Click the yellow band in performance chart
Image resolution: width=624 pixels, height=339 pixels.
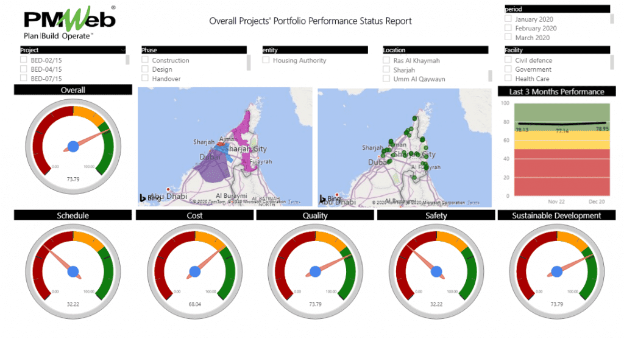pos(562,141)
